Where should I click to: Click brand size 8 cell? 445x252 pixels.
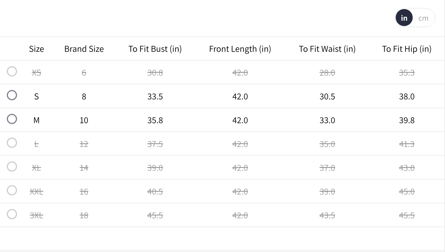point(84,97)
